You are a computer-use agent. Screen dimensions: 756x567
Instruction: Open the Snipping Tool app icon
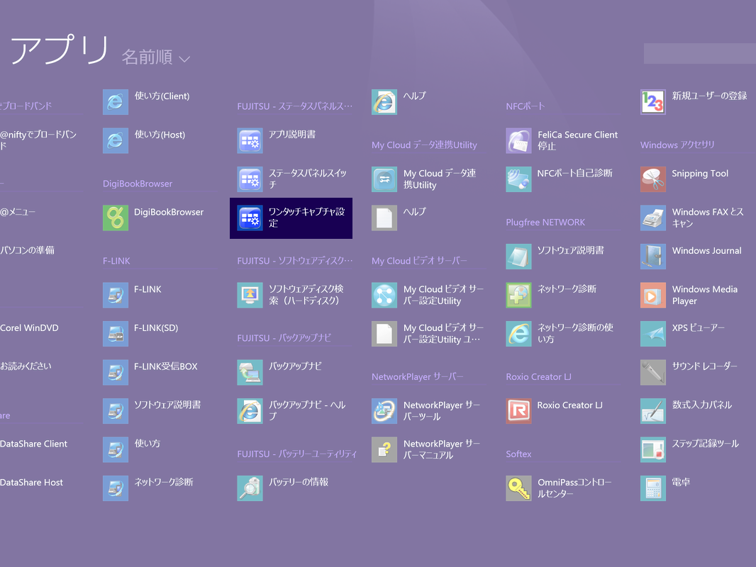652,179
